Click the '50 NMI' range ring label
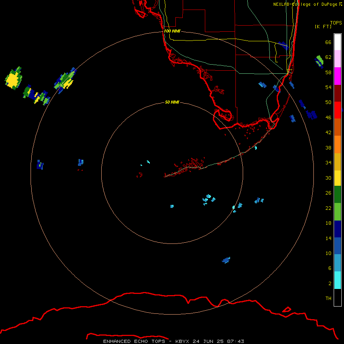The height and width of the screenshot is (344, 344). point(172,102)
